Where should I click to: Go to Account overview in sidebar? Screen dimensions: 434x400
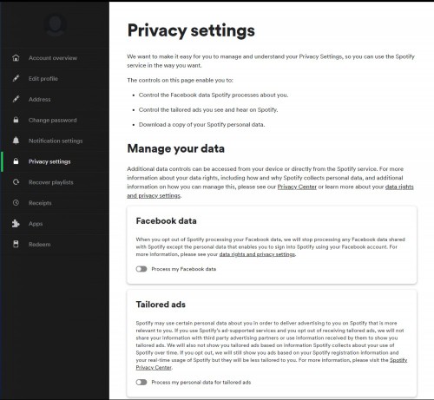55,58
